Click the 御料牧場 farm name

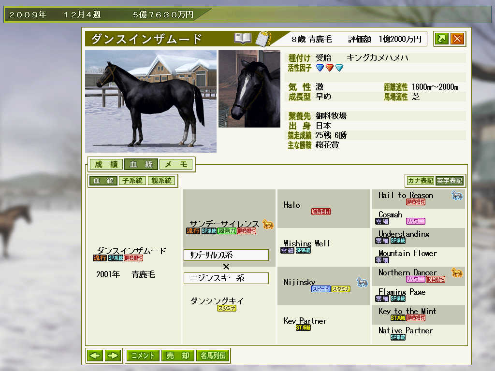click(331, 116)
